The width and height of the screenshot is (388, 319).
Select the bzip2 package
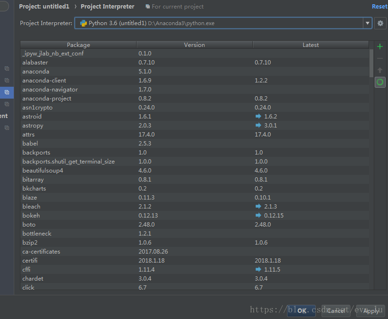pyautogui.click(x=30, y=243)
